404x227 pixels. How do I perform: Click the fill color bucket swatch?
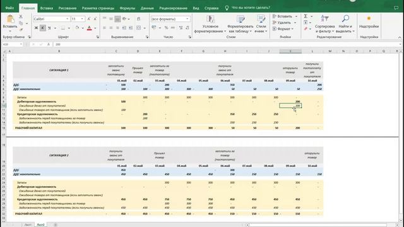coord(77,28)
